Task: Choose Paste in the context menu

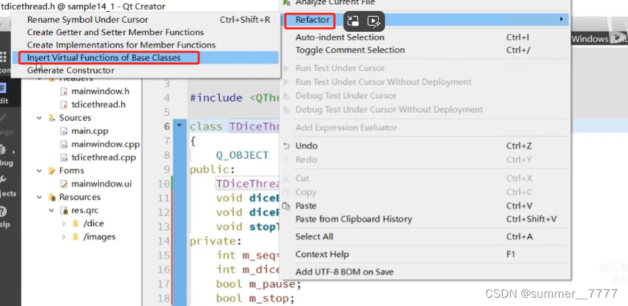Action: pos(426,206)
